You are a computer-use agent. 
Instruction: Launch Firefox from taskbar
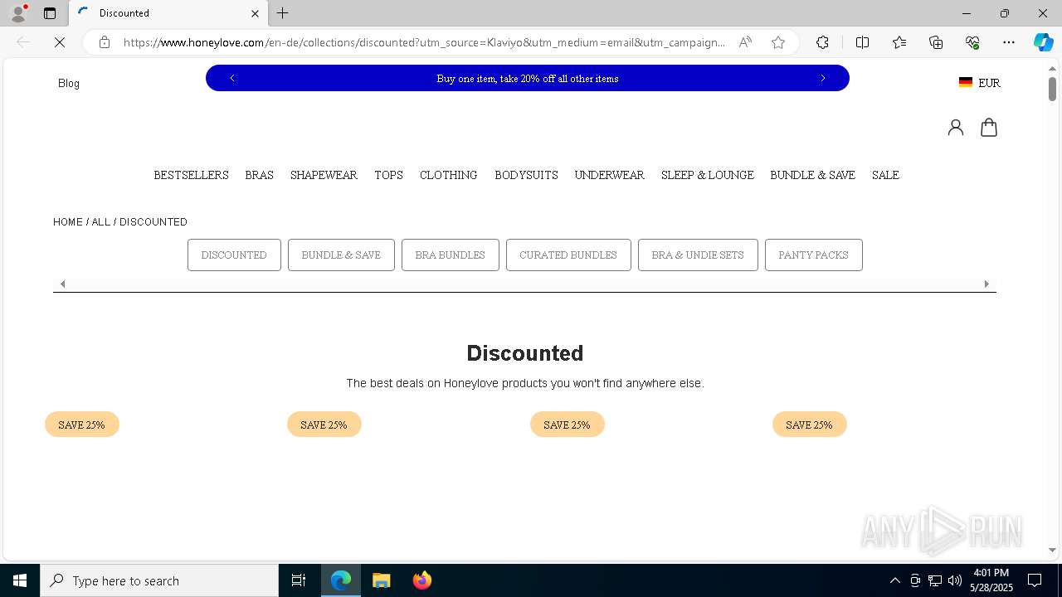[x=422, y=580]
